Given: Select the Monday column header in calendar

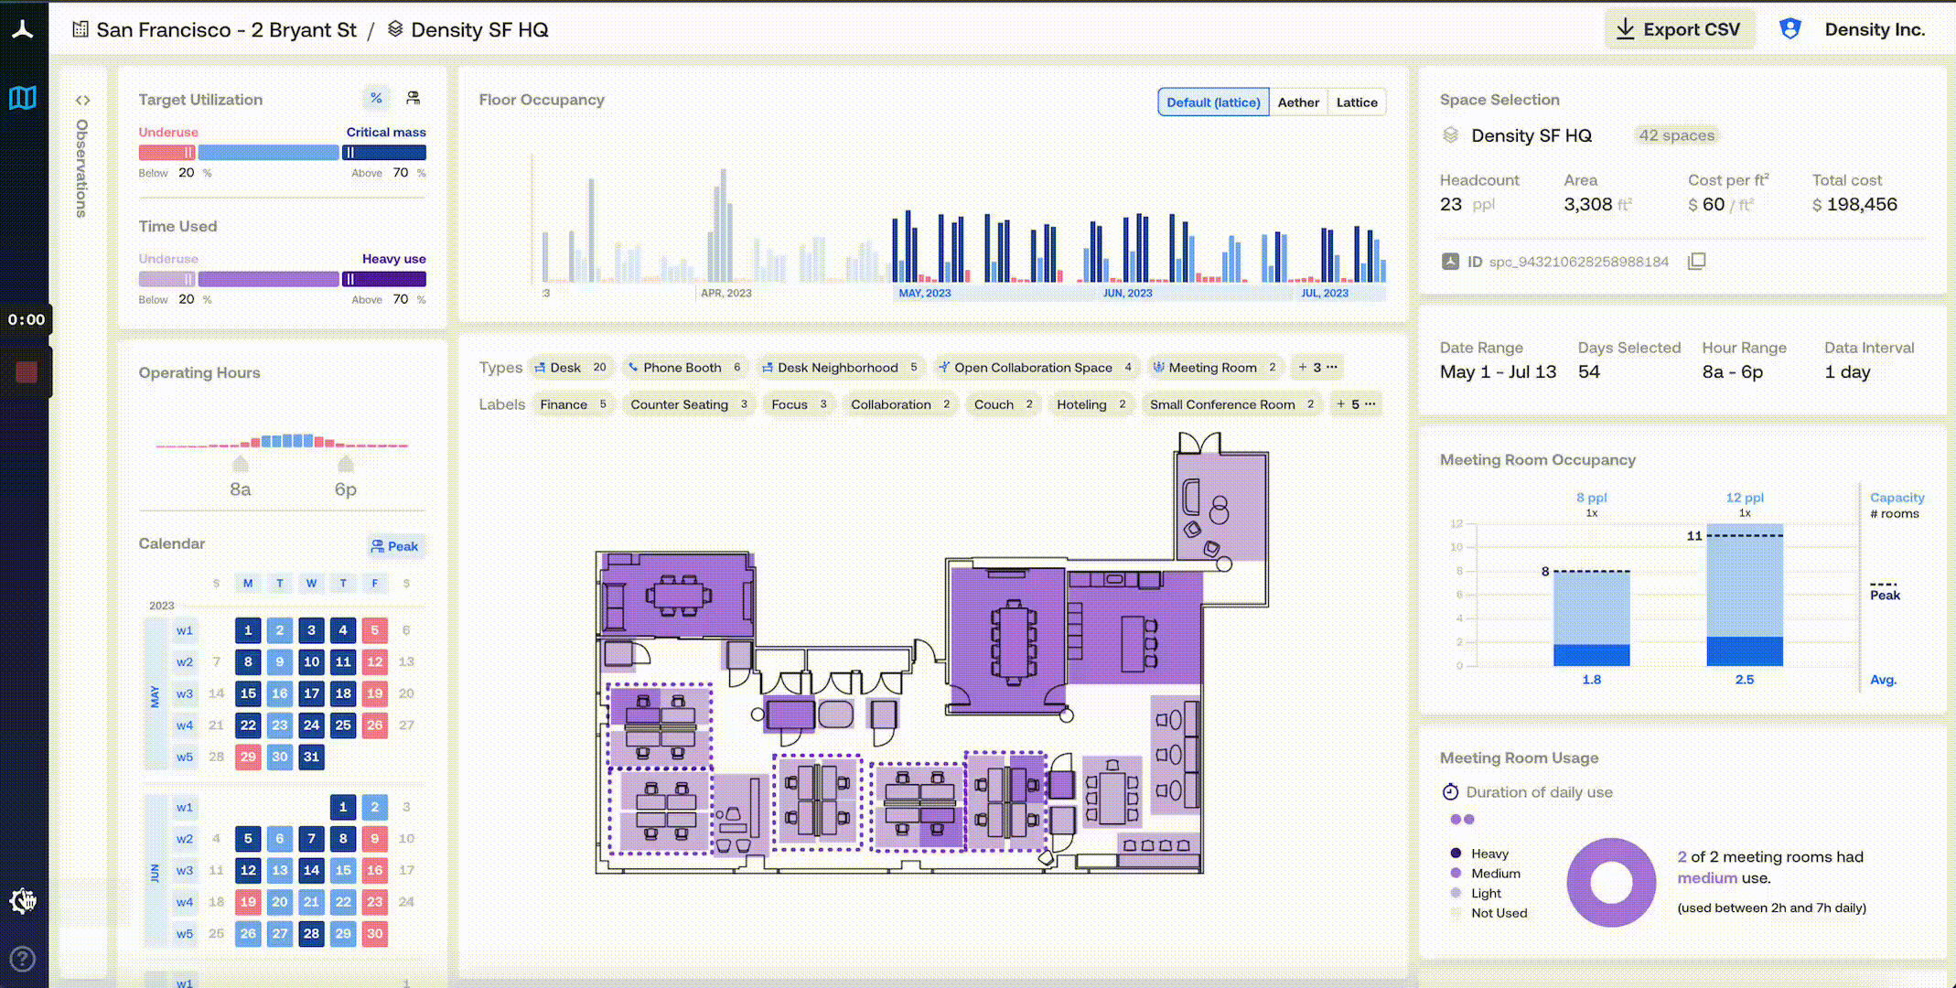Looking at the screenshot, I should (248, 583).
